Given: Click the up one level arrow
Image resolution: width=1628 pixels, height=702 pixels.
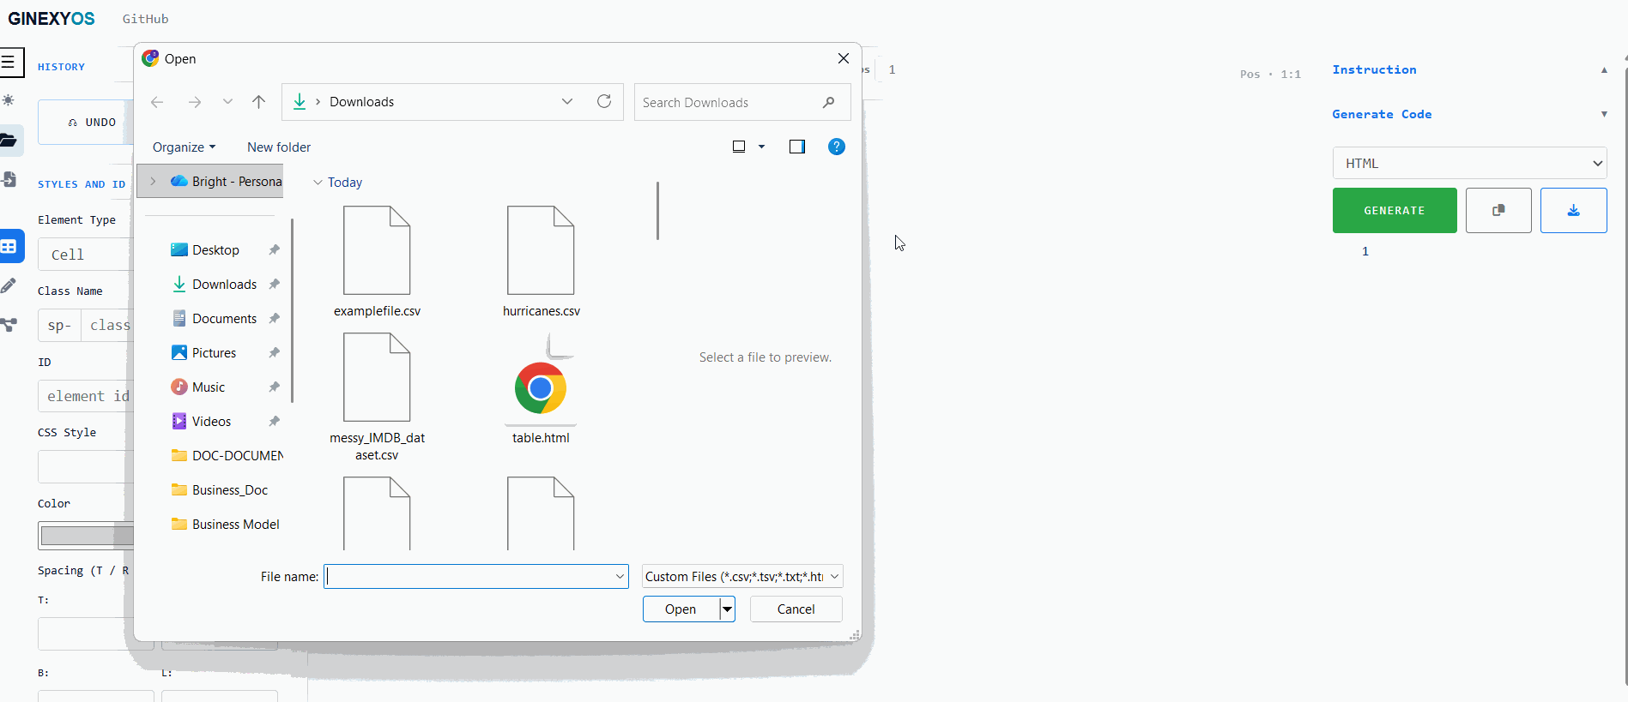Looking at the screenshot, I should point(258,102).
